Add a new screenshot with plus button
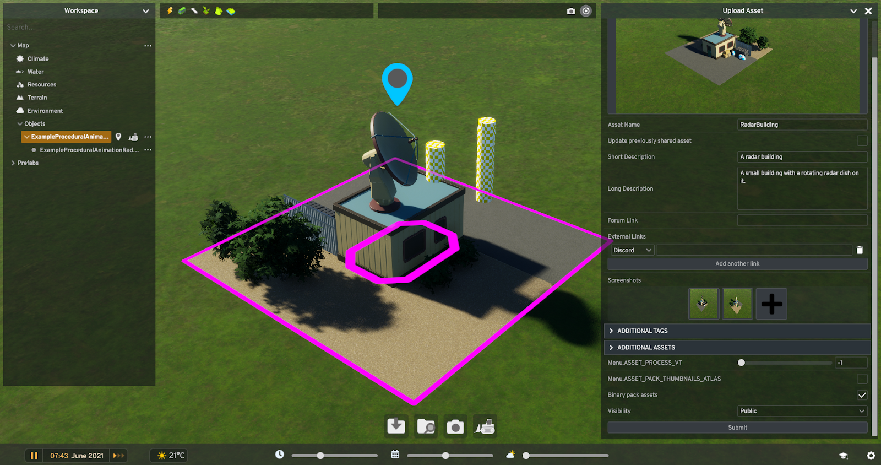The image size is (881, 465). (771, 304)
